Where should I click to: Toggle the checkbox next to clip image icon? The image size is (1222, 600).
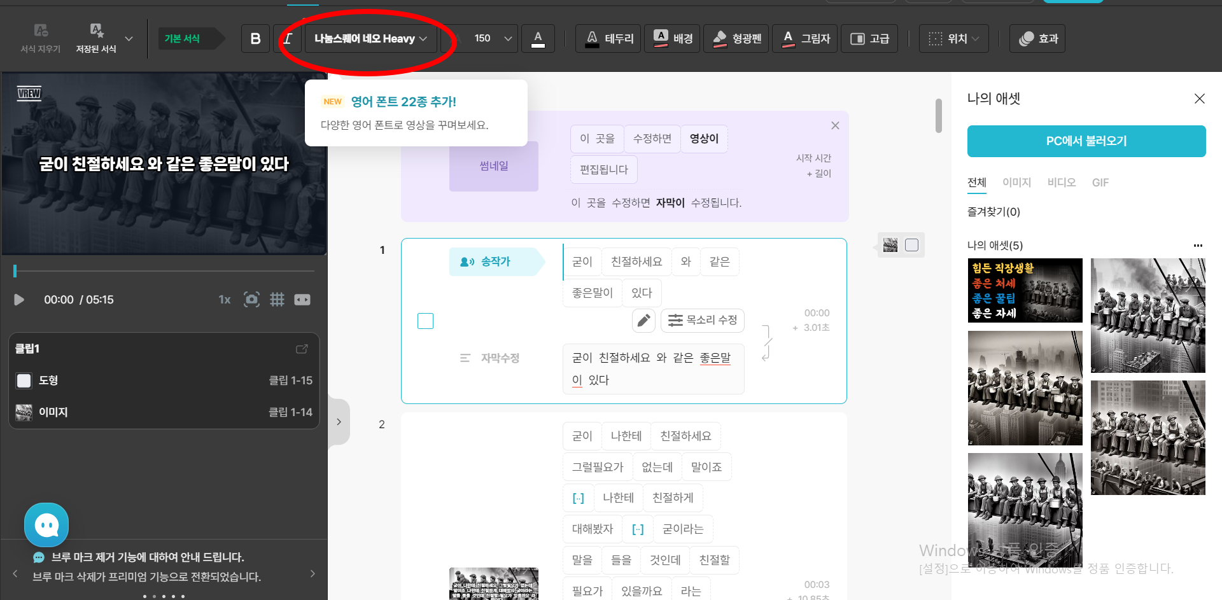(912, 245)
